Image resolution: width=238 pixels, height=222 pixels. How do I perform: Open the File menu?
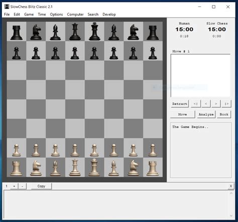point(7,15)
